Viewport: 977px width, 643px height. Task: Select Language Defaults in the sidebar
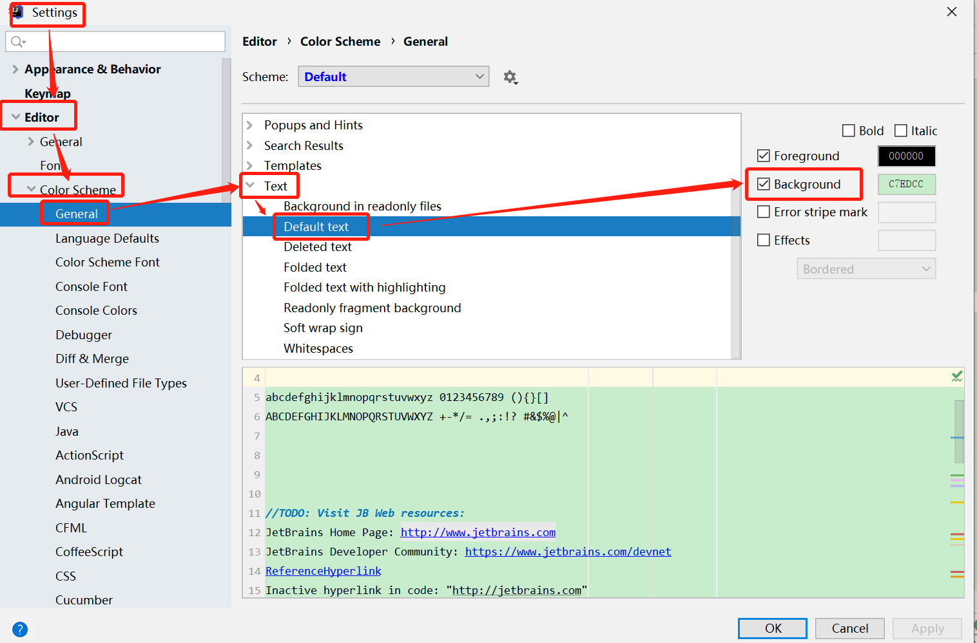[107, 238]
